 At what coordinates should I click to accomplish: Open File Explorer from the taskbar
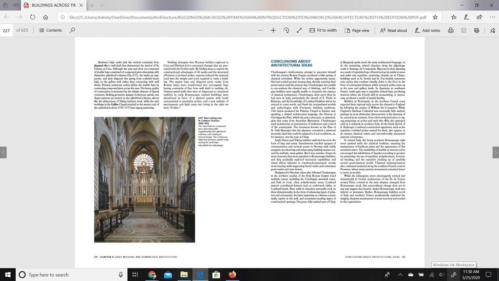tap(184, 275)
